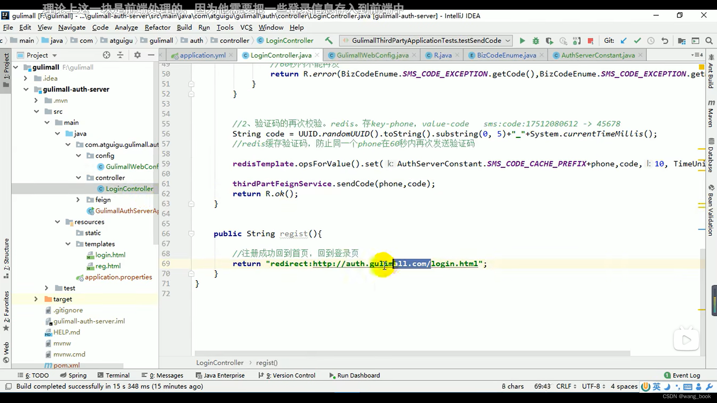Locate current file in Project tree
This screenshot has height=403, width=717.
[x=106, y=55]
